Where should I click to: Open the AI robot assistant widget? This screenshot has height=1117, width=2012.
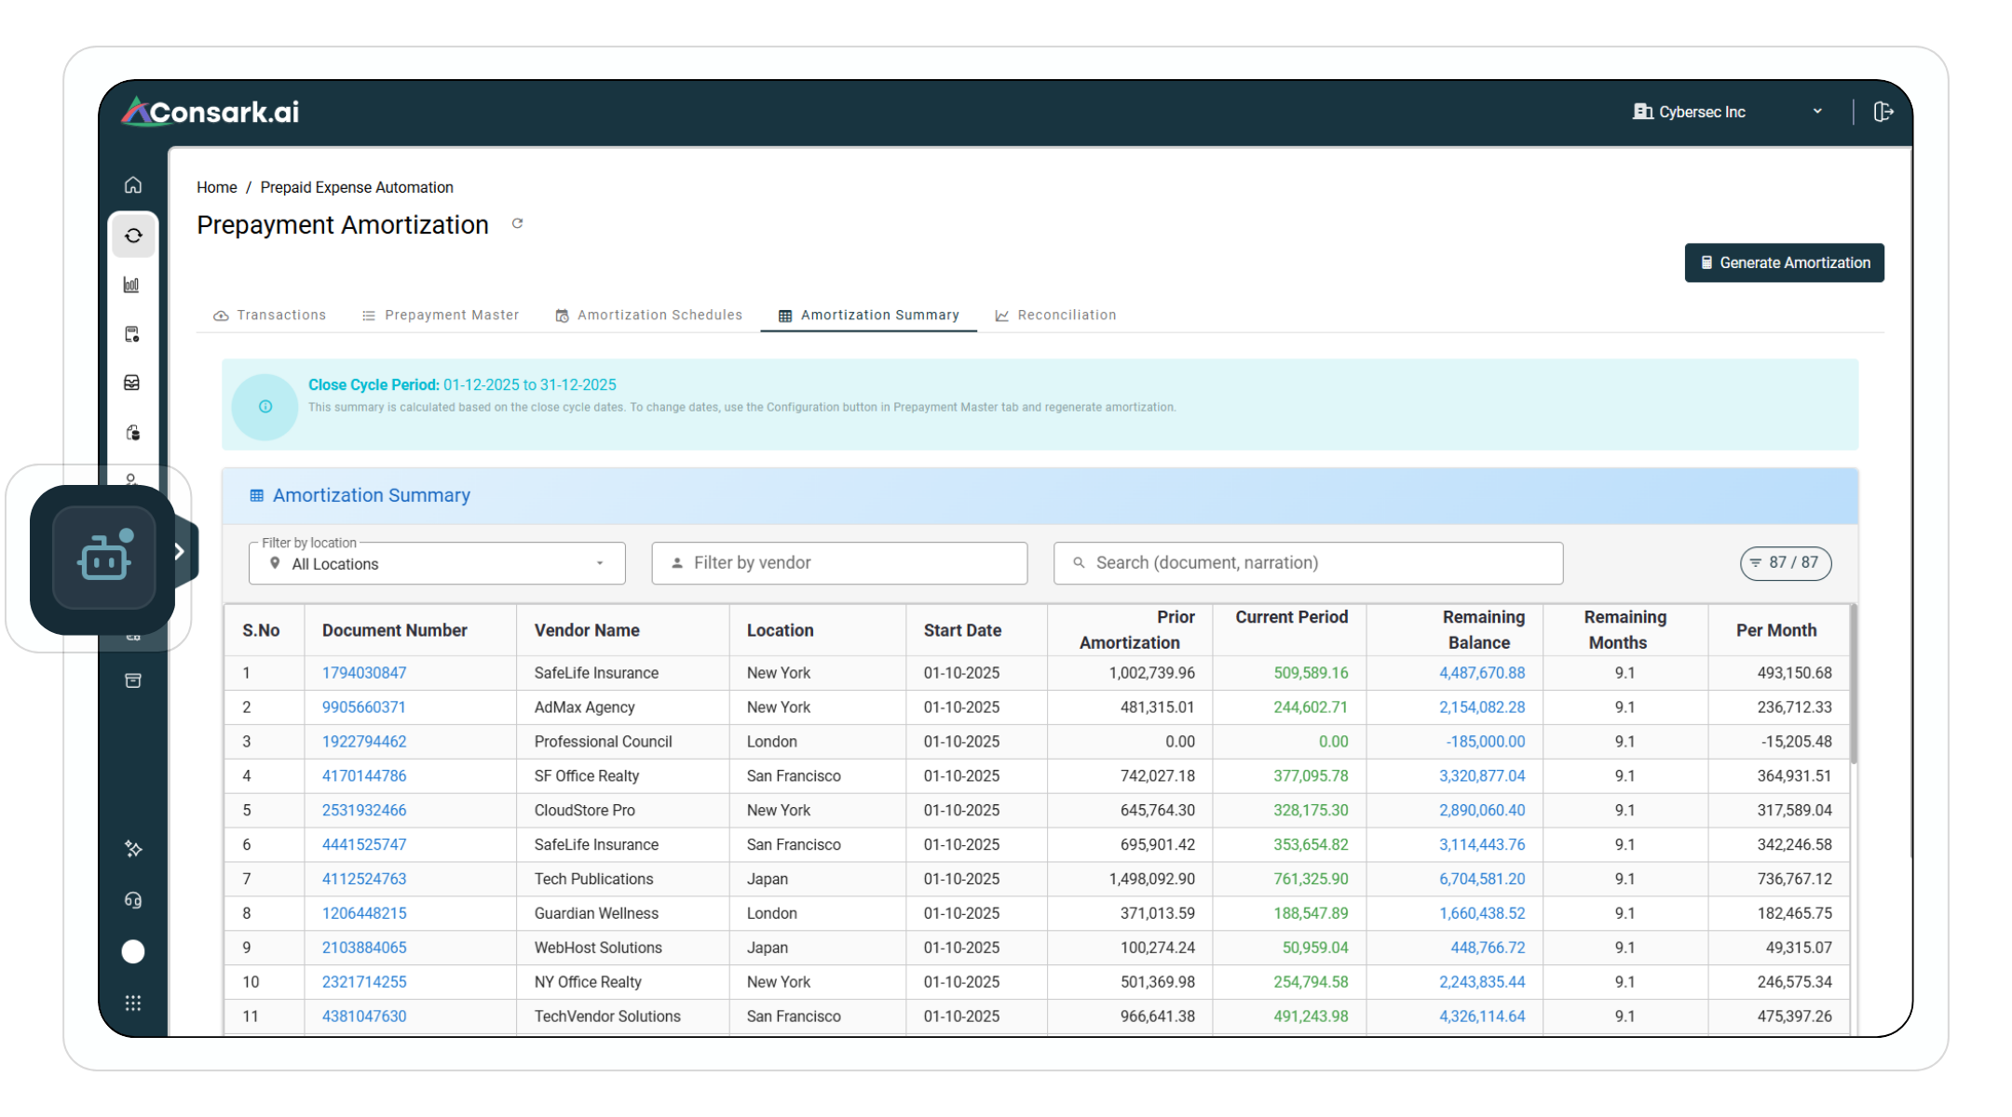click(103, 558)
